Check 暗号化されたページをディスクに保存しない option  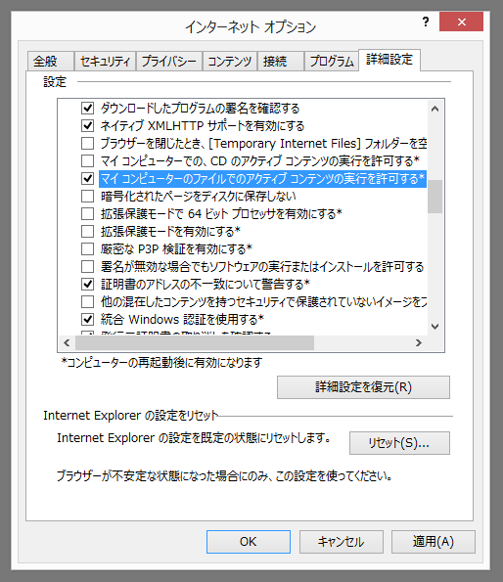[88, 196]
